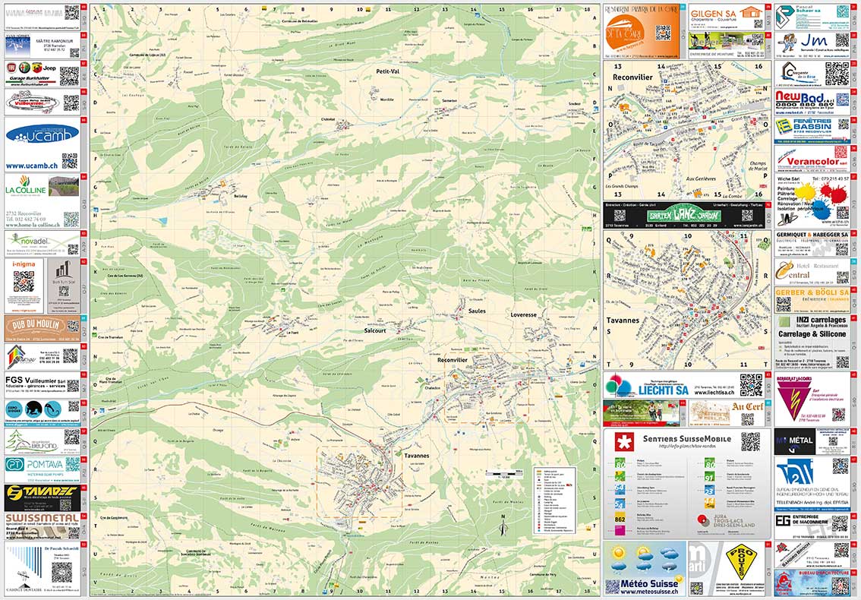This screenshot has width=861, height=600.
Task: Open the Tavannes inset street map
Action: click(x=687, y=299)
